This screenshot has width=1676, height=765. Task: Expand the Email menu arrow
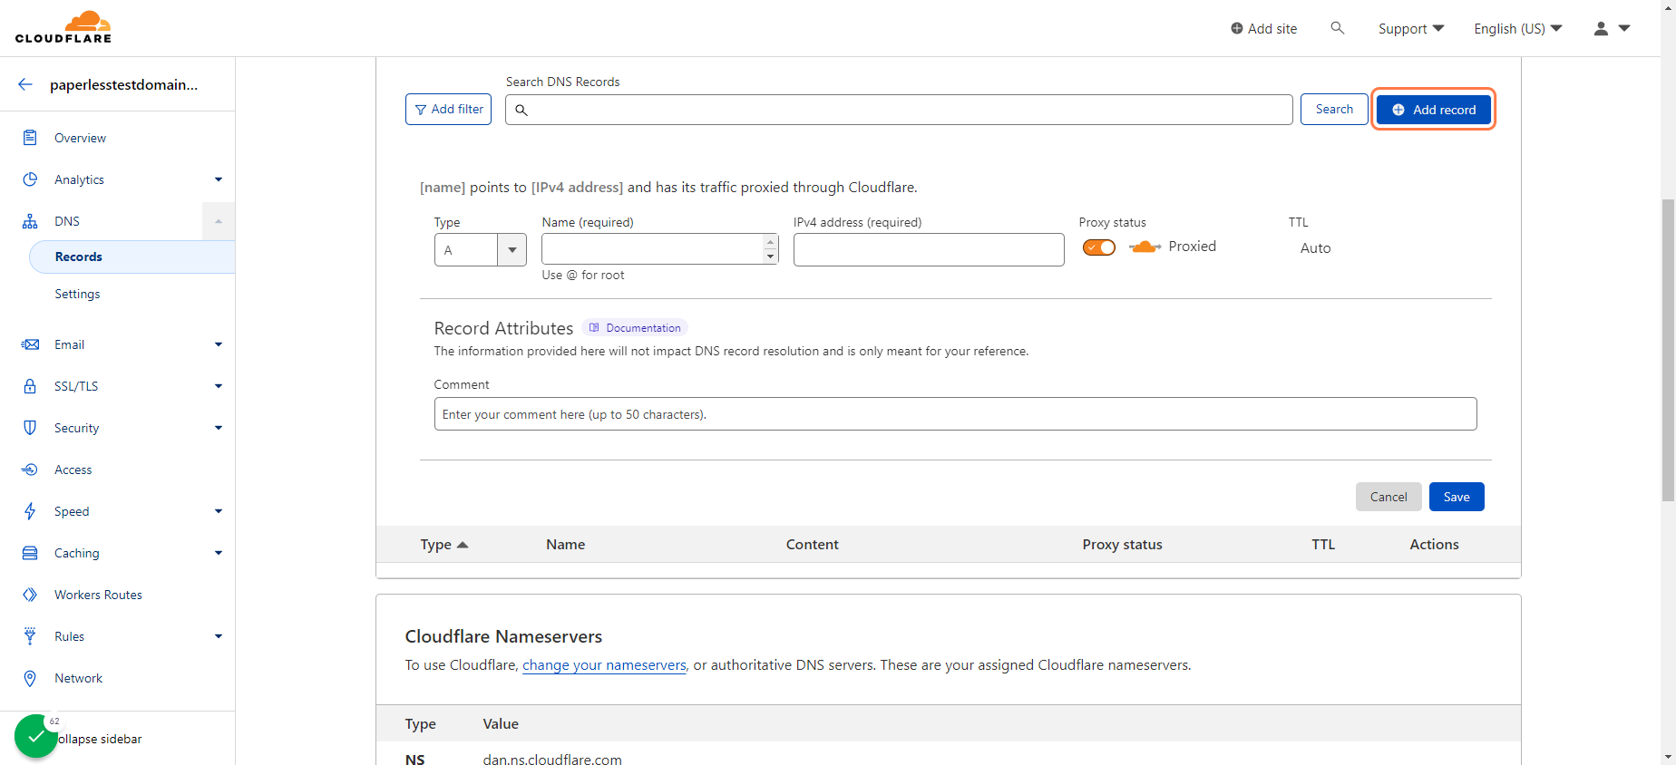point(219,344)
